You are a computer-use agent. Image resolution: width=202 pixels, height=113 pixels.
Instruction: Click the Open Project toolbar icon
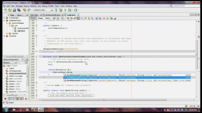coord(14,10)
